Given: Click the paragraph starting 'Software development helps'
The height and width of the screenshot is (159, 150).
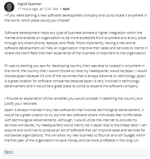Looking at the screenshot, I should click(76, 43).
